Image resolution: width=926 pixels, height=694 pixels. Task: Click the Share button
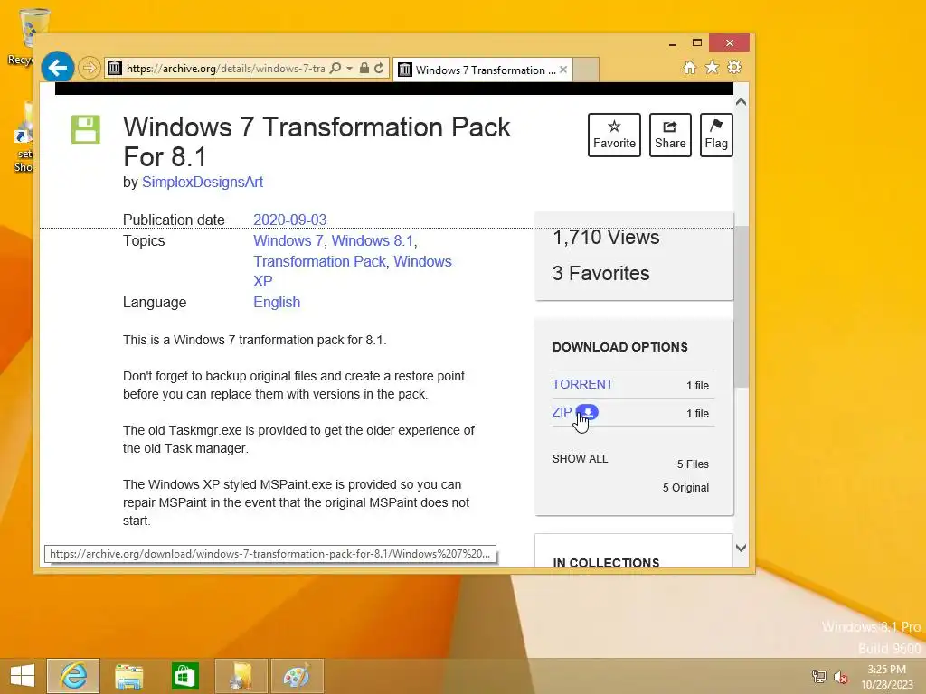(670, 136)
